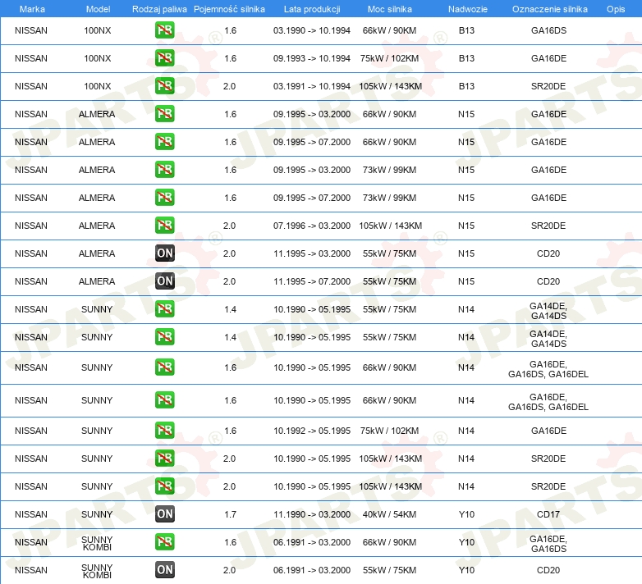Click the CD17 engine code
This screenshot has width=642, height=584.
coord(548,514)
